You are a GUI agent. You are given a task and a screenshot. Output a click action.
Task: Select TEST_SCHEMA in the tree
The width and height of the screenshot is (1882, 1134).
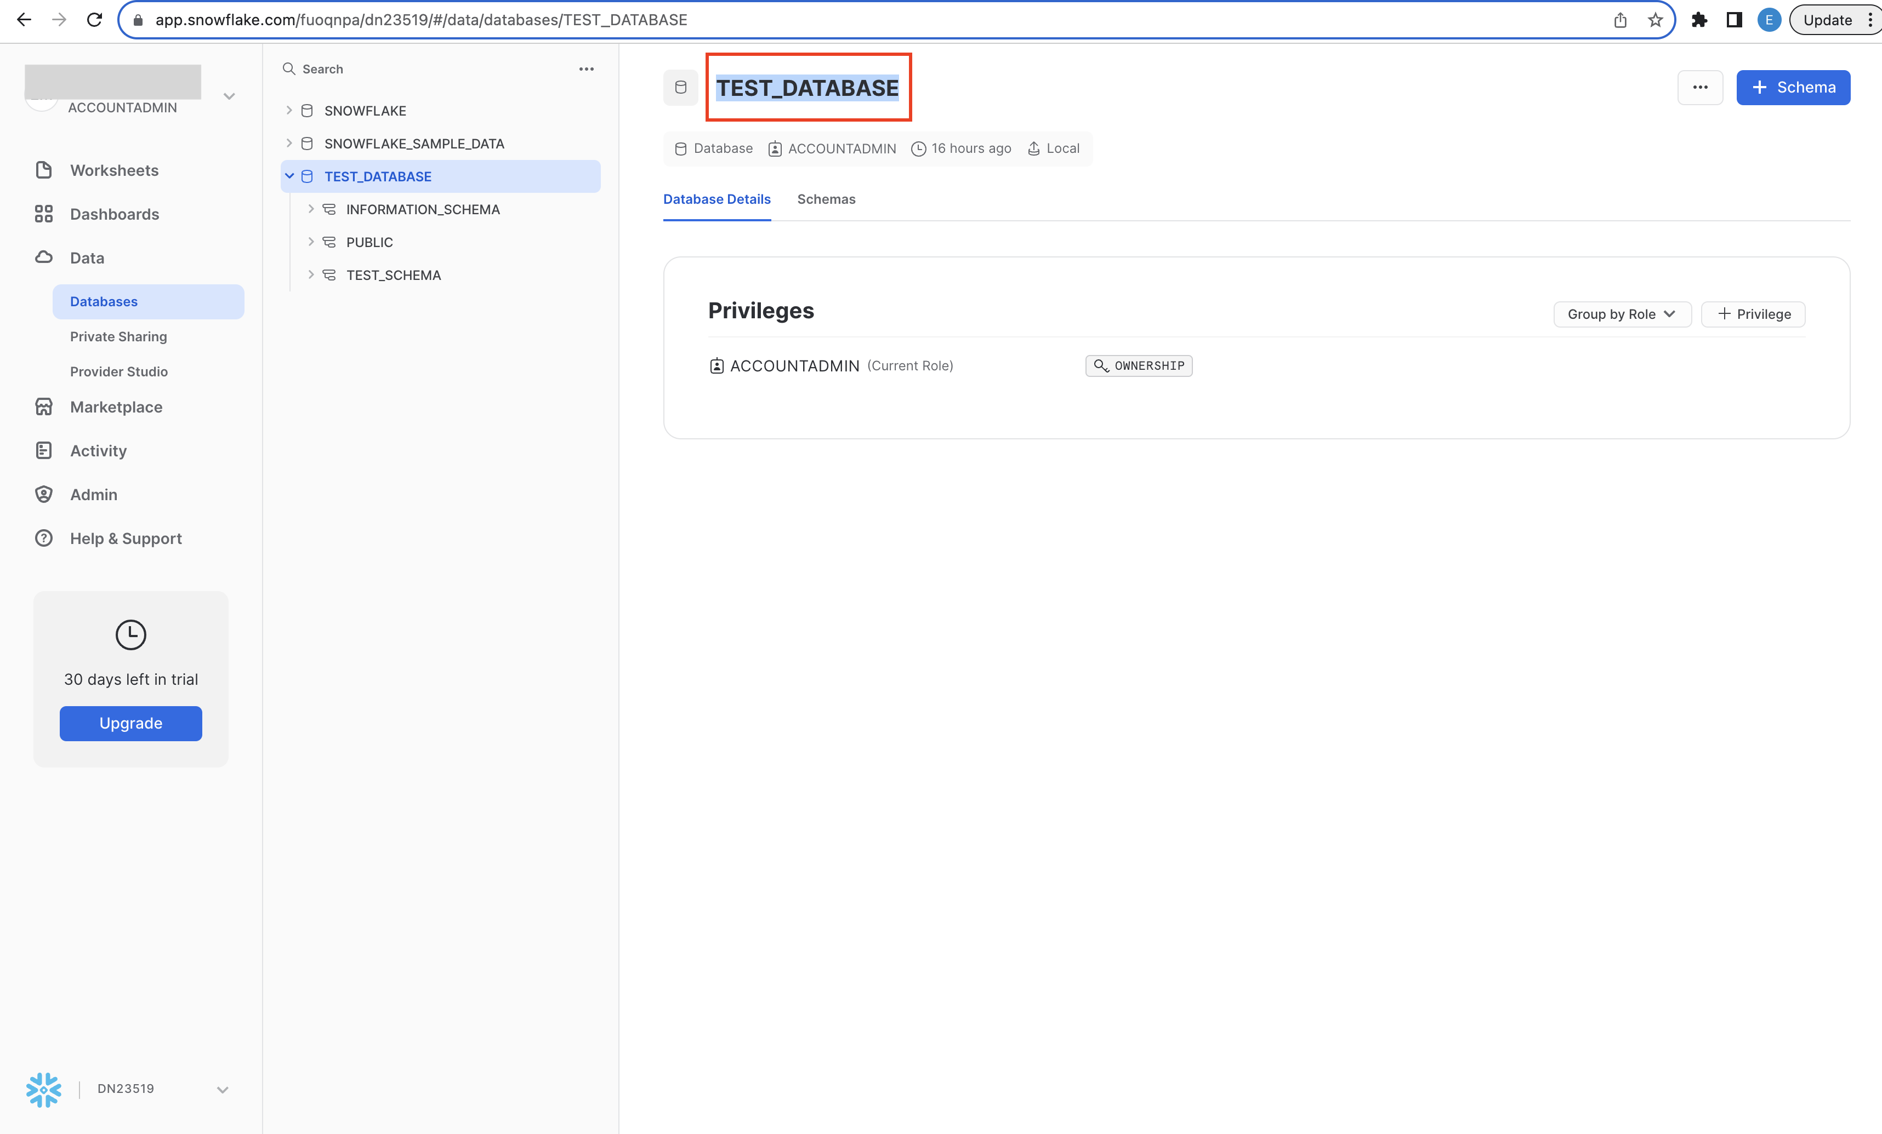(394, 274)
